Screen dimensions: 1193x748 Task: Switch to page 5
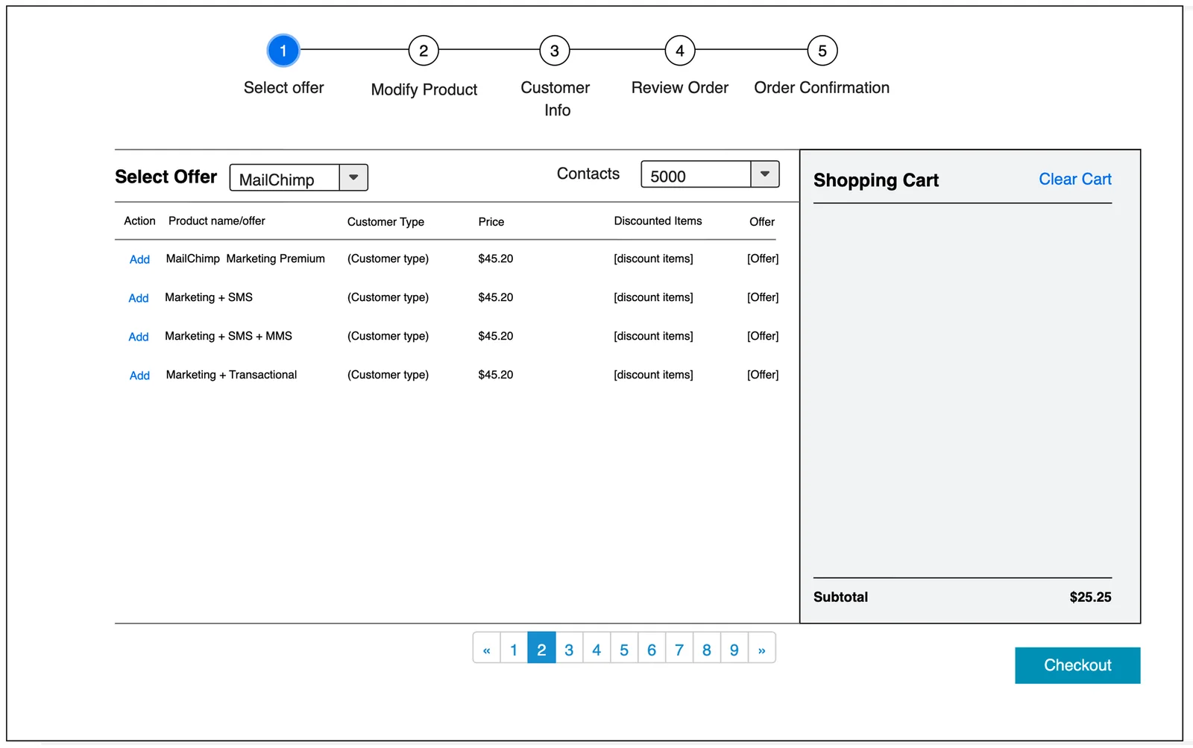click(624, 650)
